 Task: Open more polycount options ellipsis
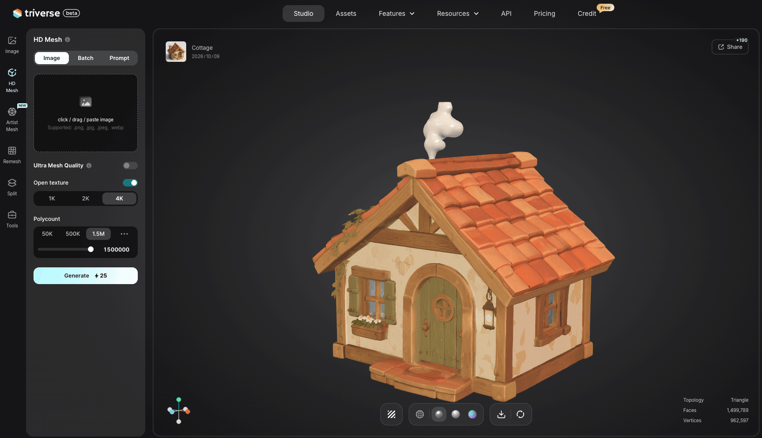(x=124, y=234)
